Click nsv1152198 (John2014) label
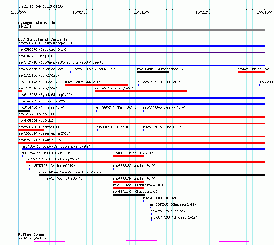The width and height of the screenshot is (274, 245). 38,82
